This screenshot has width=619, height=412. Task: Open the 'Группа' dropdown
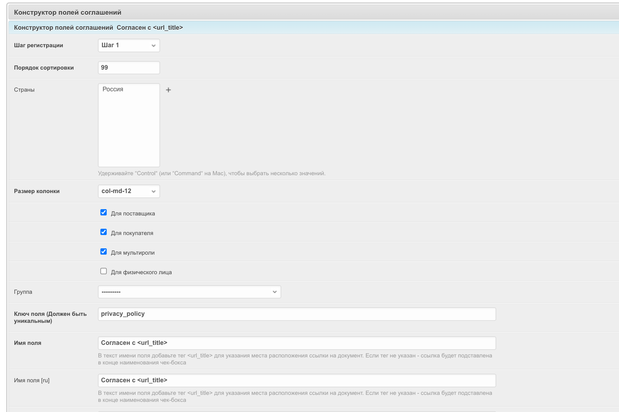coord(189,292)
